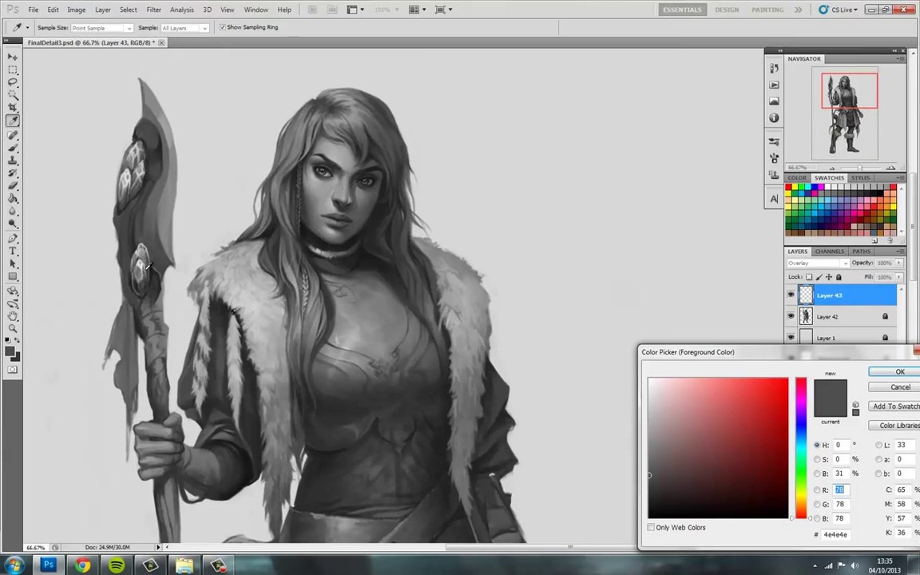
Task: Select the L lightness radio button
Action: coord(878,446)
